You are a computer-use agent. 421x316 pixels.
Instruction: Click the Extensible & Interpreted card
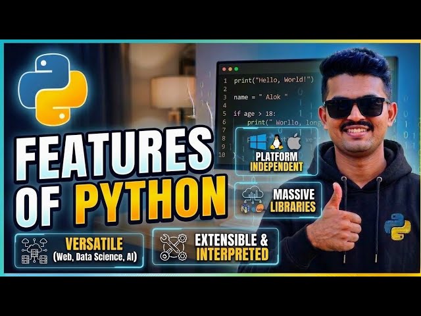coord(215,248)
